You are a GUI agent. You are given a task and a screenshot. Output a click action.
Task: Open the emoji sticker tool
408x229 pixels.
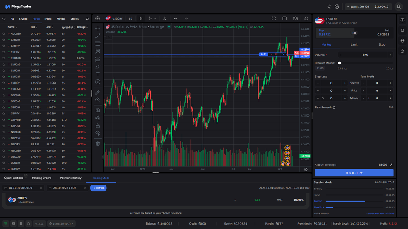(98, 82)
